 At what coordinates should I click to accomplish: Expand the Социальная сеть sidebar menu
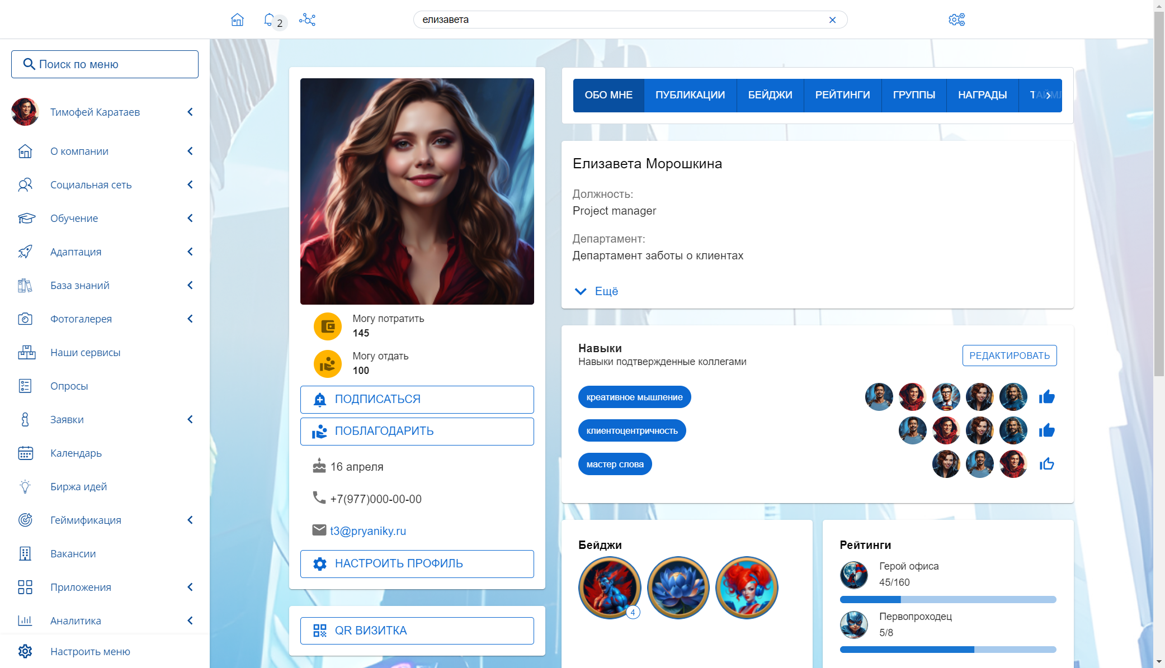190,185
